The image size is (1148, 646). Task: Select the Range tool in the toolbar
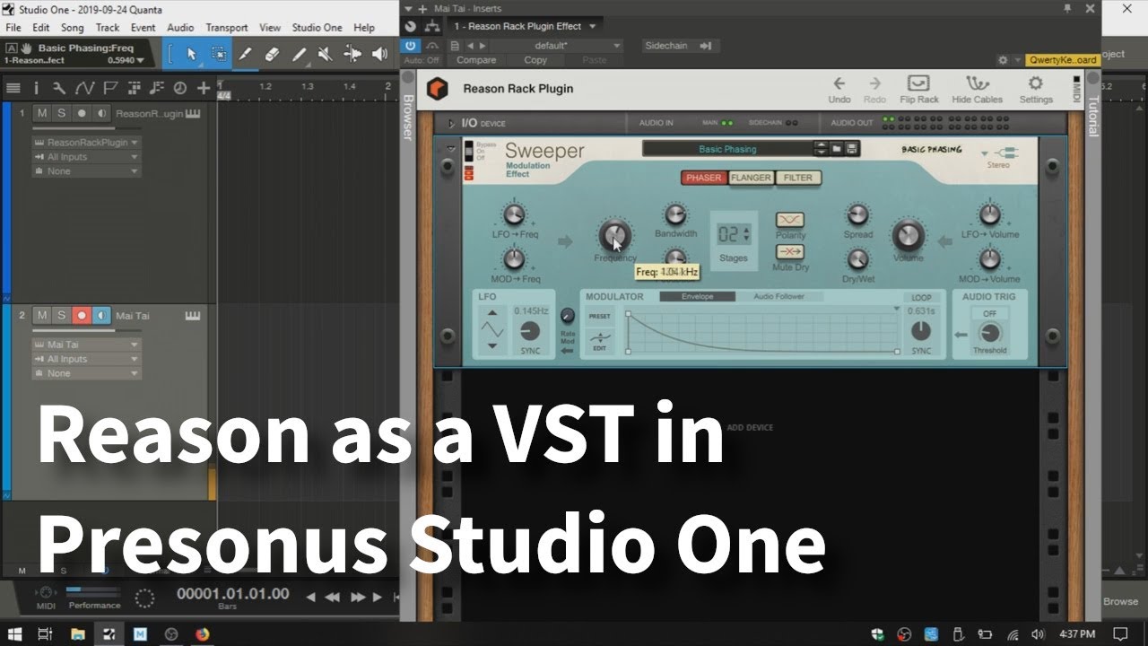(x=218, y=54)
